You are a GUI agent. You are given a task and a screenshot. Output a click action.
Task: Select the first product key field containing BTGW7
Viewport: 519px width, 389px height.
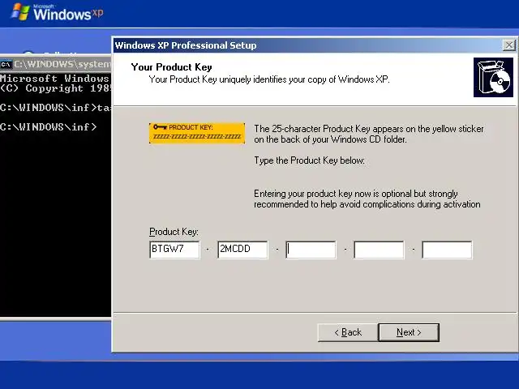tap(174, 250)
